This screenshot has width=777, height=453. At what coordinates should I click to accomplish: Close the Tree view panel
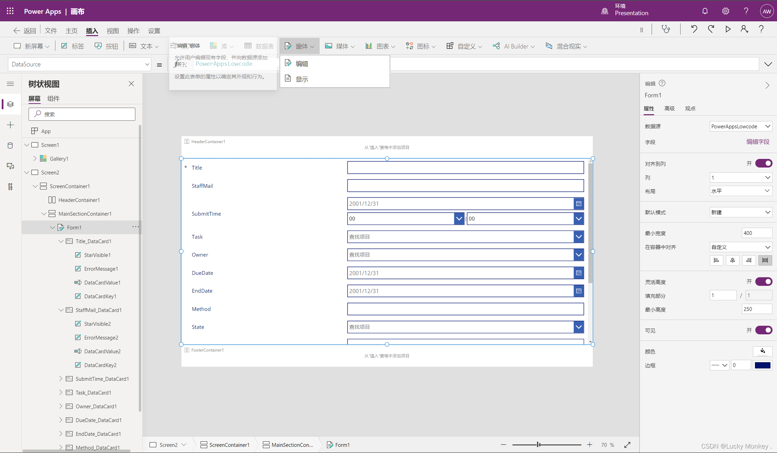pos(131,84)
